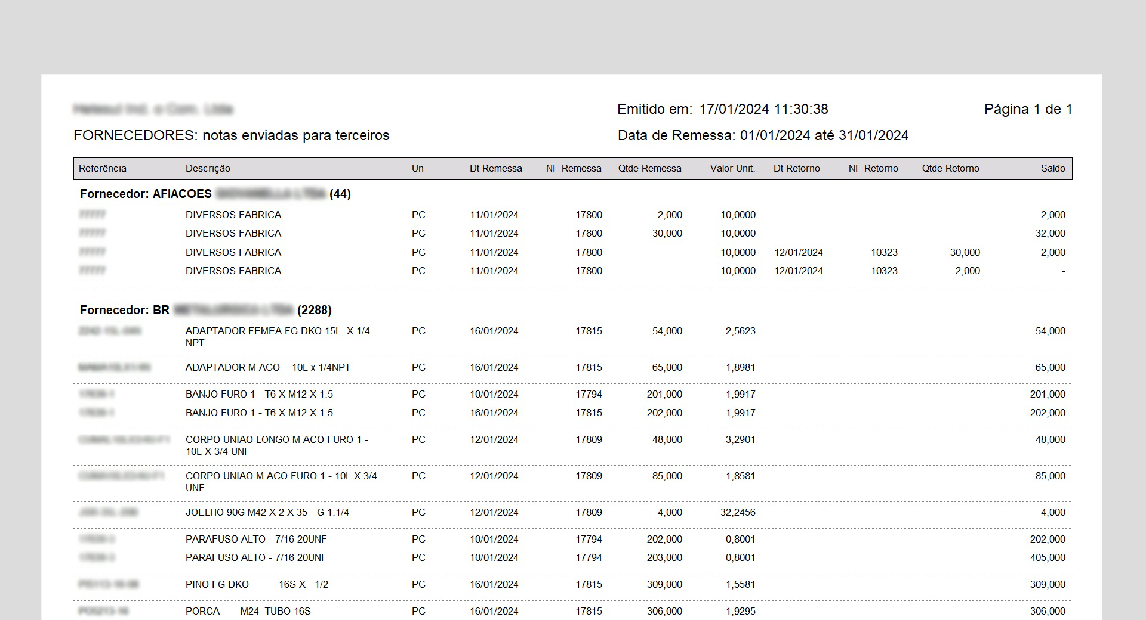Click the 'NF Retorno' column header
1146x620 pixels.
click(x=873, y=168)
